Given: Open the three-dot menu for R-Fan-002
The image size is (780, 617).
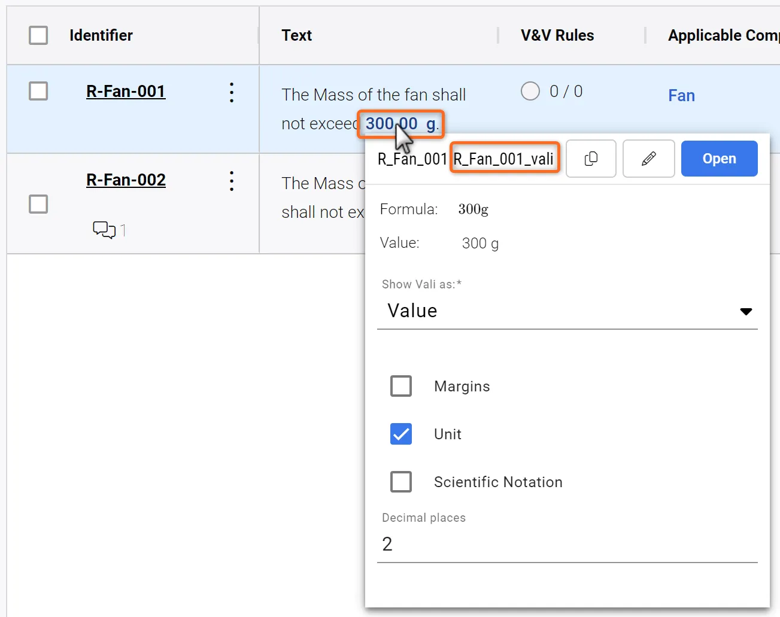Looking at the screenshot, I should click(x=232, y=181).
